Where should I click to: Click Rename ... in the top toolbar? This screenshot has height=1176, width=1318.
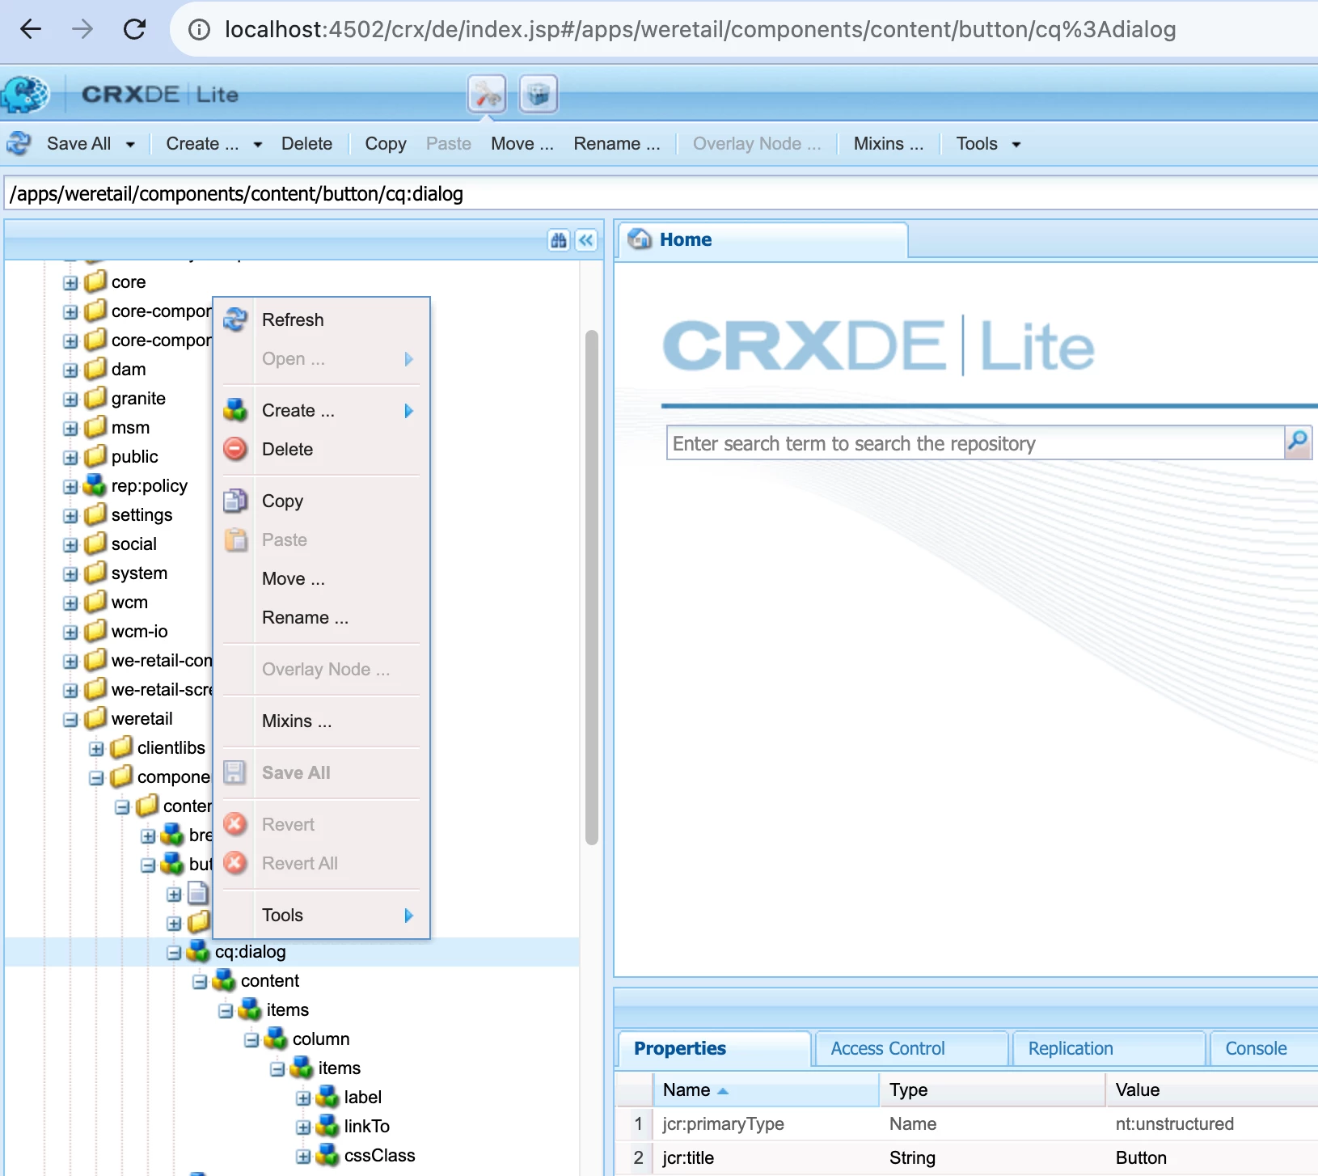617,144
